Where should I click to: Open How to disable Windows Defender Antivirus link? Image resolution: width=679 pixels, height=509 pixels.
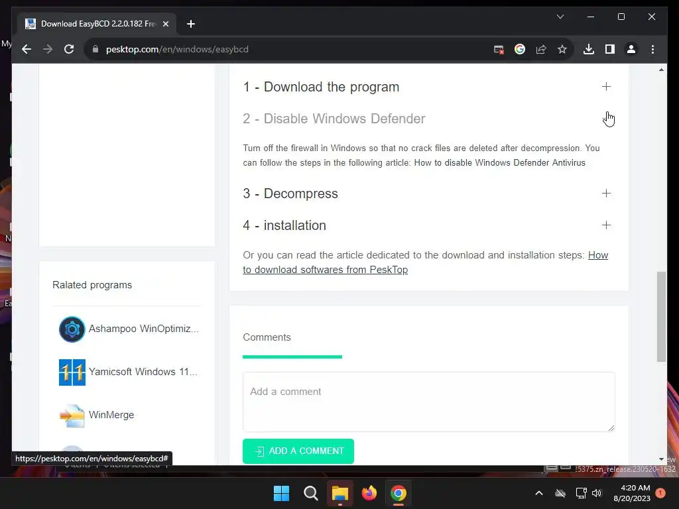point(500,163)
